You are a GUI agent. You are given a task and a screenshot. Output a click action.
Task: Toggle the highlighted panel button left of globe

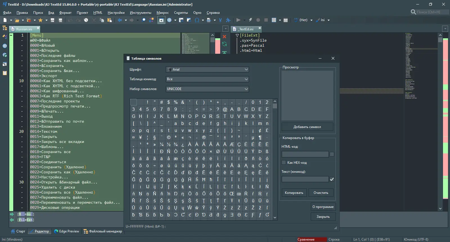161,20
